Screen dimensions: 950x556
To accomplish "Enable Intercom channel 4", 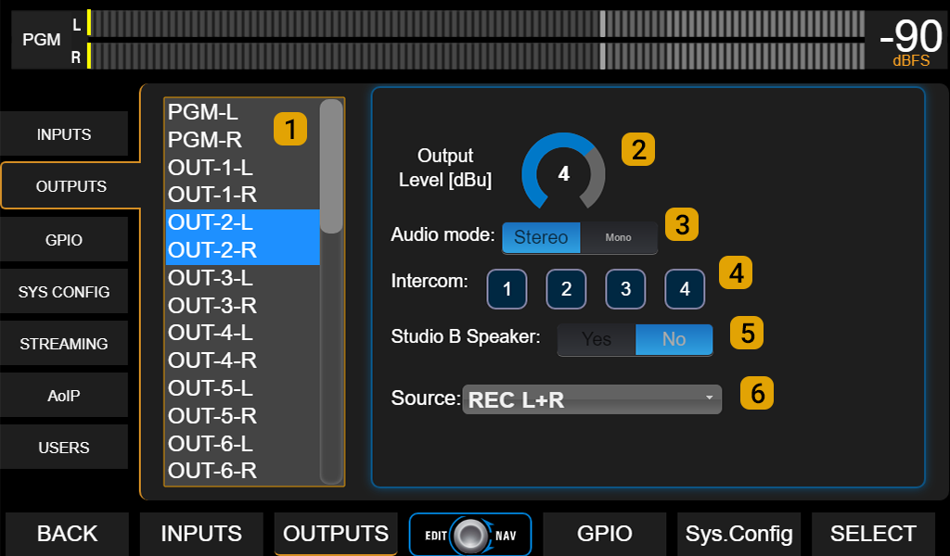I will [685, 289].
